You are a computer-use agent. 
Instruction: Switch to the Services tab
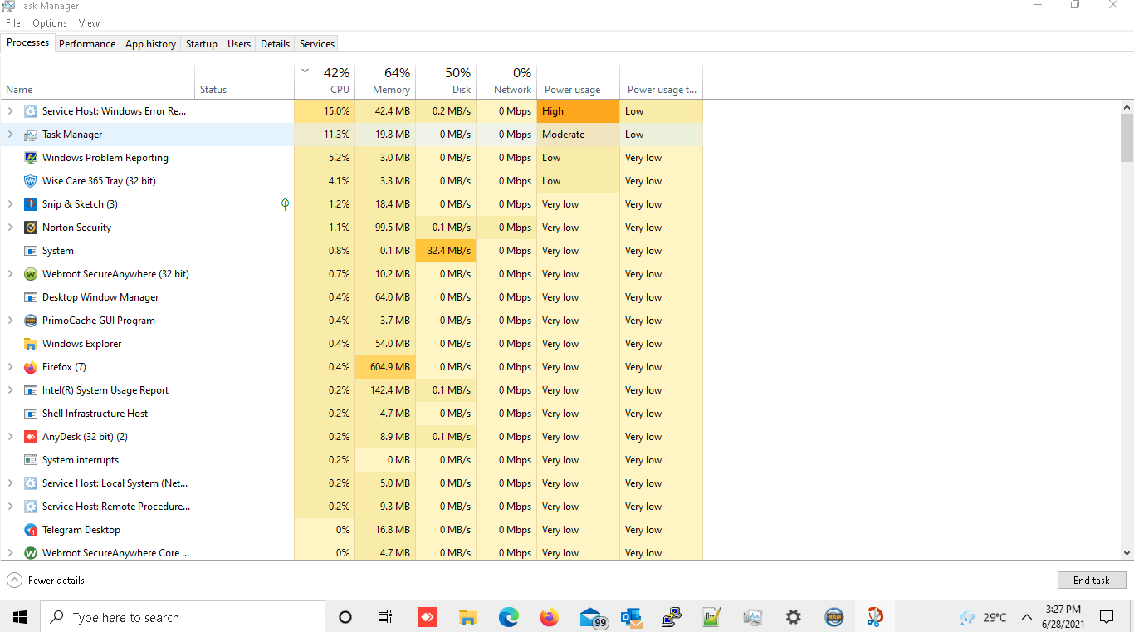(317, 44)
